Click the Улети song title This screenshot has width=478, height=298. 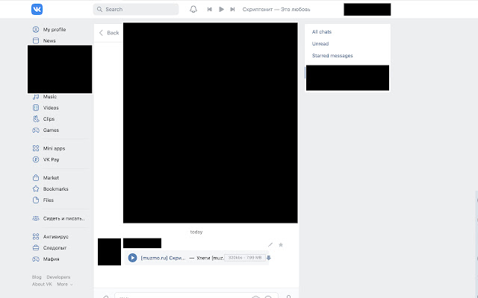point(210,258)
